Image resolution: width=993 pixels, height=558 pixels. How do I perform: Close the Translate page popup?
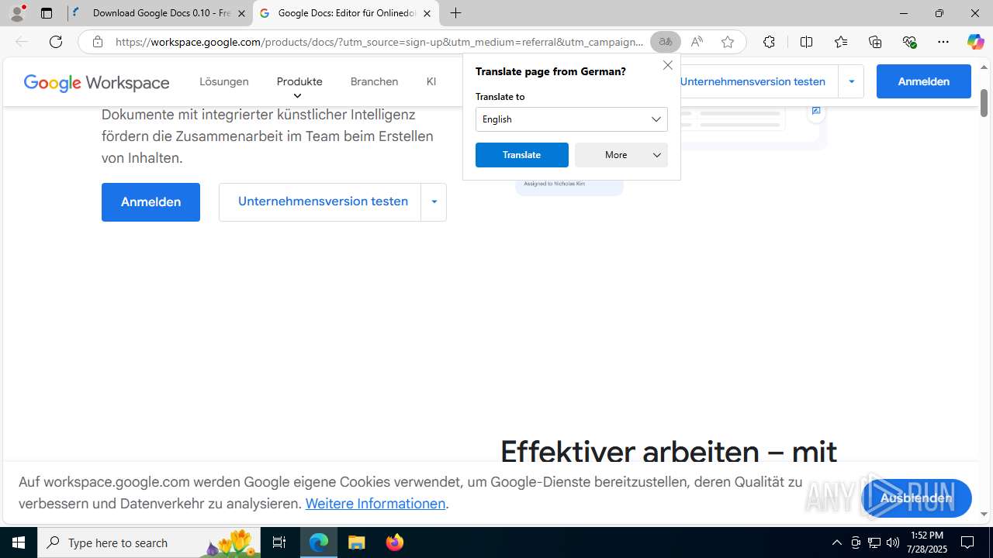point(667,65)
